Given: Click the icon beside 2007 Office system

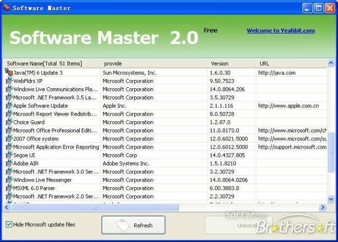Looking at the screenshot, I should tap(9, 139).
